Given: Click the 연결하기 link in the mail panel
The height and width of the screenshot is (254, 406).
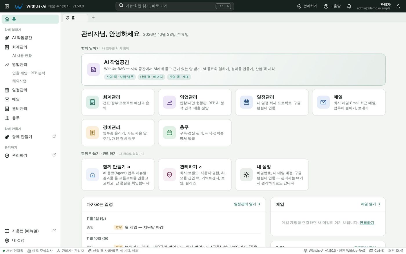Looking at the screenshot, I should pyautogui.click(x=367, y=223).
